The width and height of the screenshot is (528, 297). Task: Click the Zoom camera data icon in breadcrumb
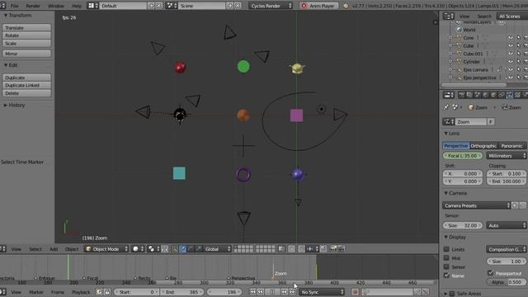504,107
